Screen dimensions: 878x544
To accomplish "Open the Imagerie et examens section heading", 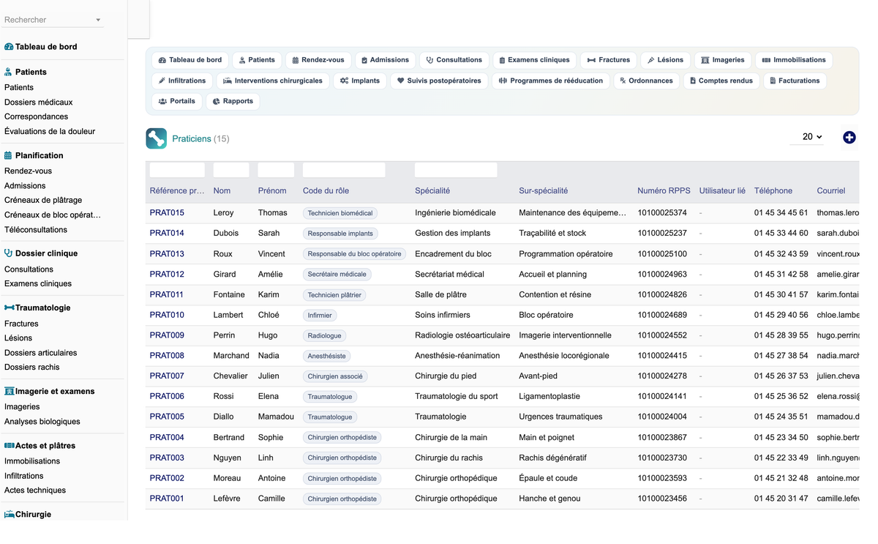I will point(50,391).
